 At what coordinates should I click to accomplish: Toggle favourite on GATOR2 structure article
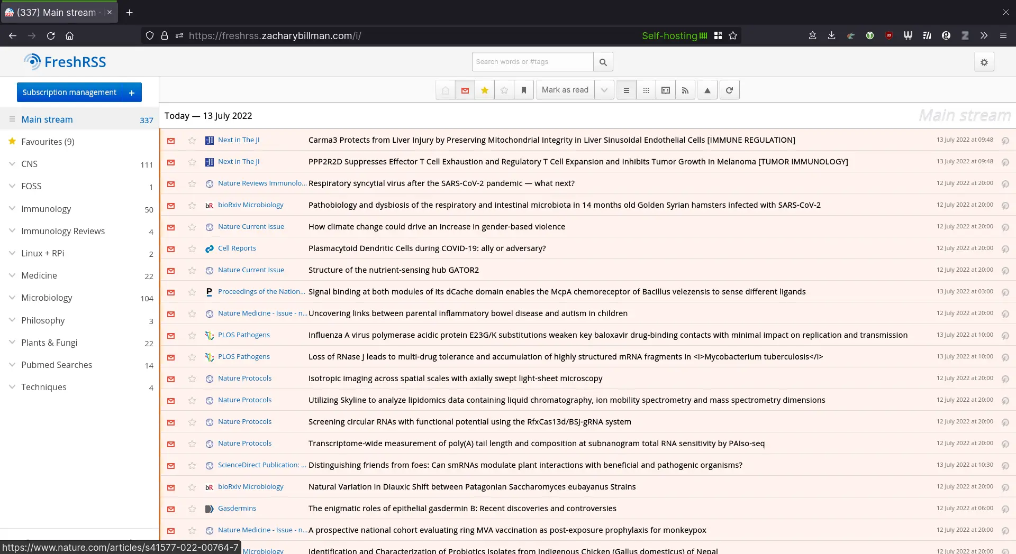pyautogui.click(x=192, y=271)
